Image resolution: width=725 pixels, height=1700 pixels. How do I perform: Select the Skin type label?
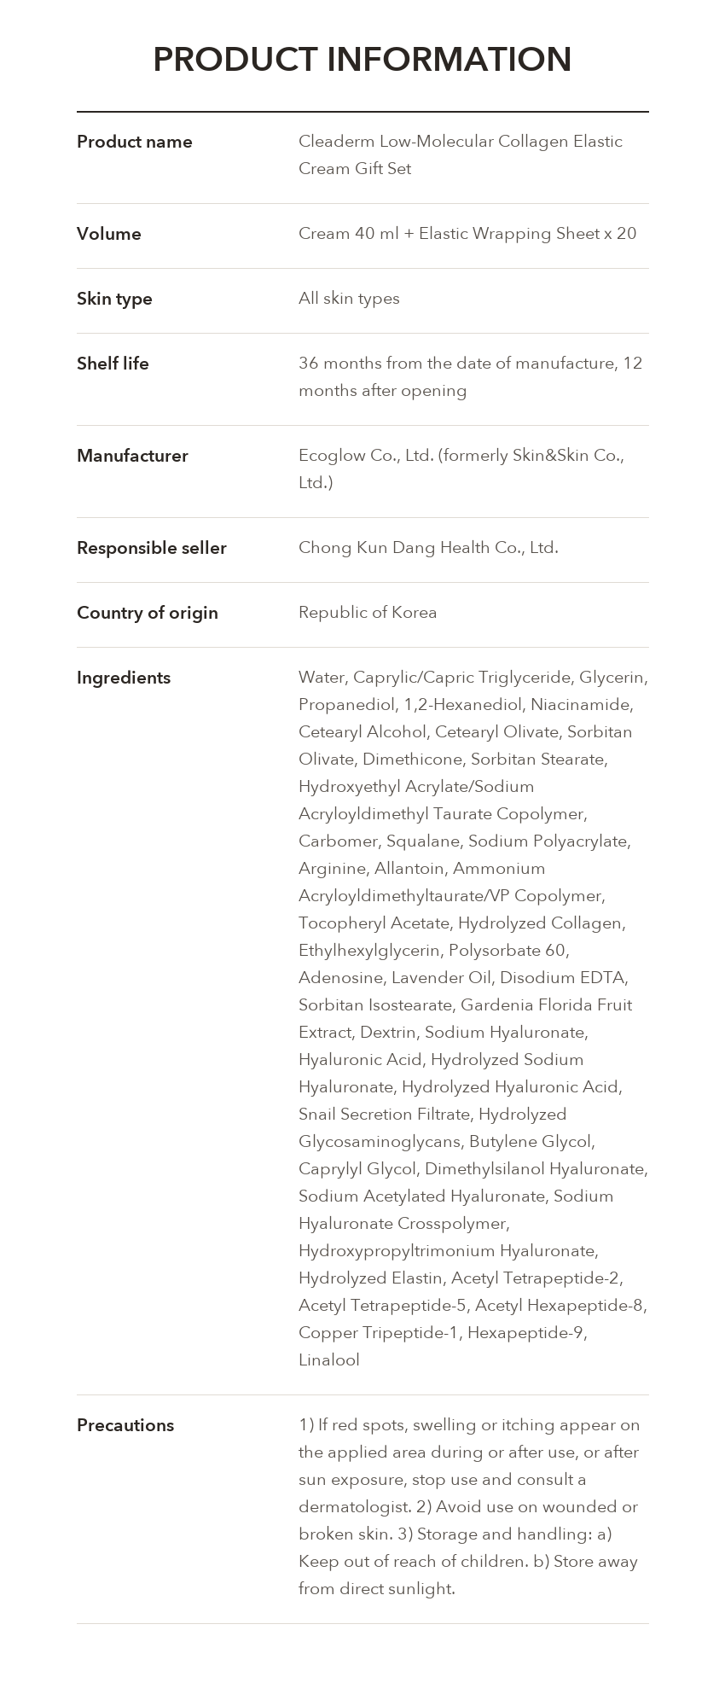click(114, 299)
